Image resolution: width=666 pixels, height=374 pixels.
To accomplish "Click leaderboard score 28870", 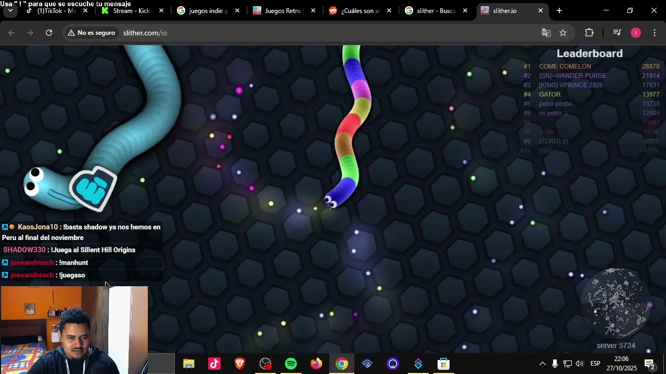I will pyautogui.click(x=650, y=66).
